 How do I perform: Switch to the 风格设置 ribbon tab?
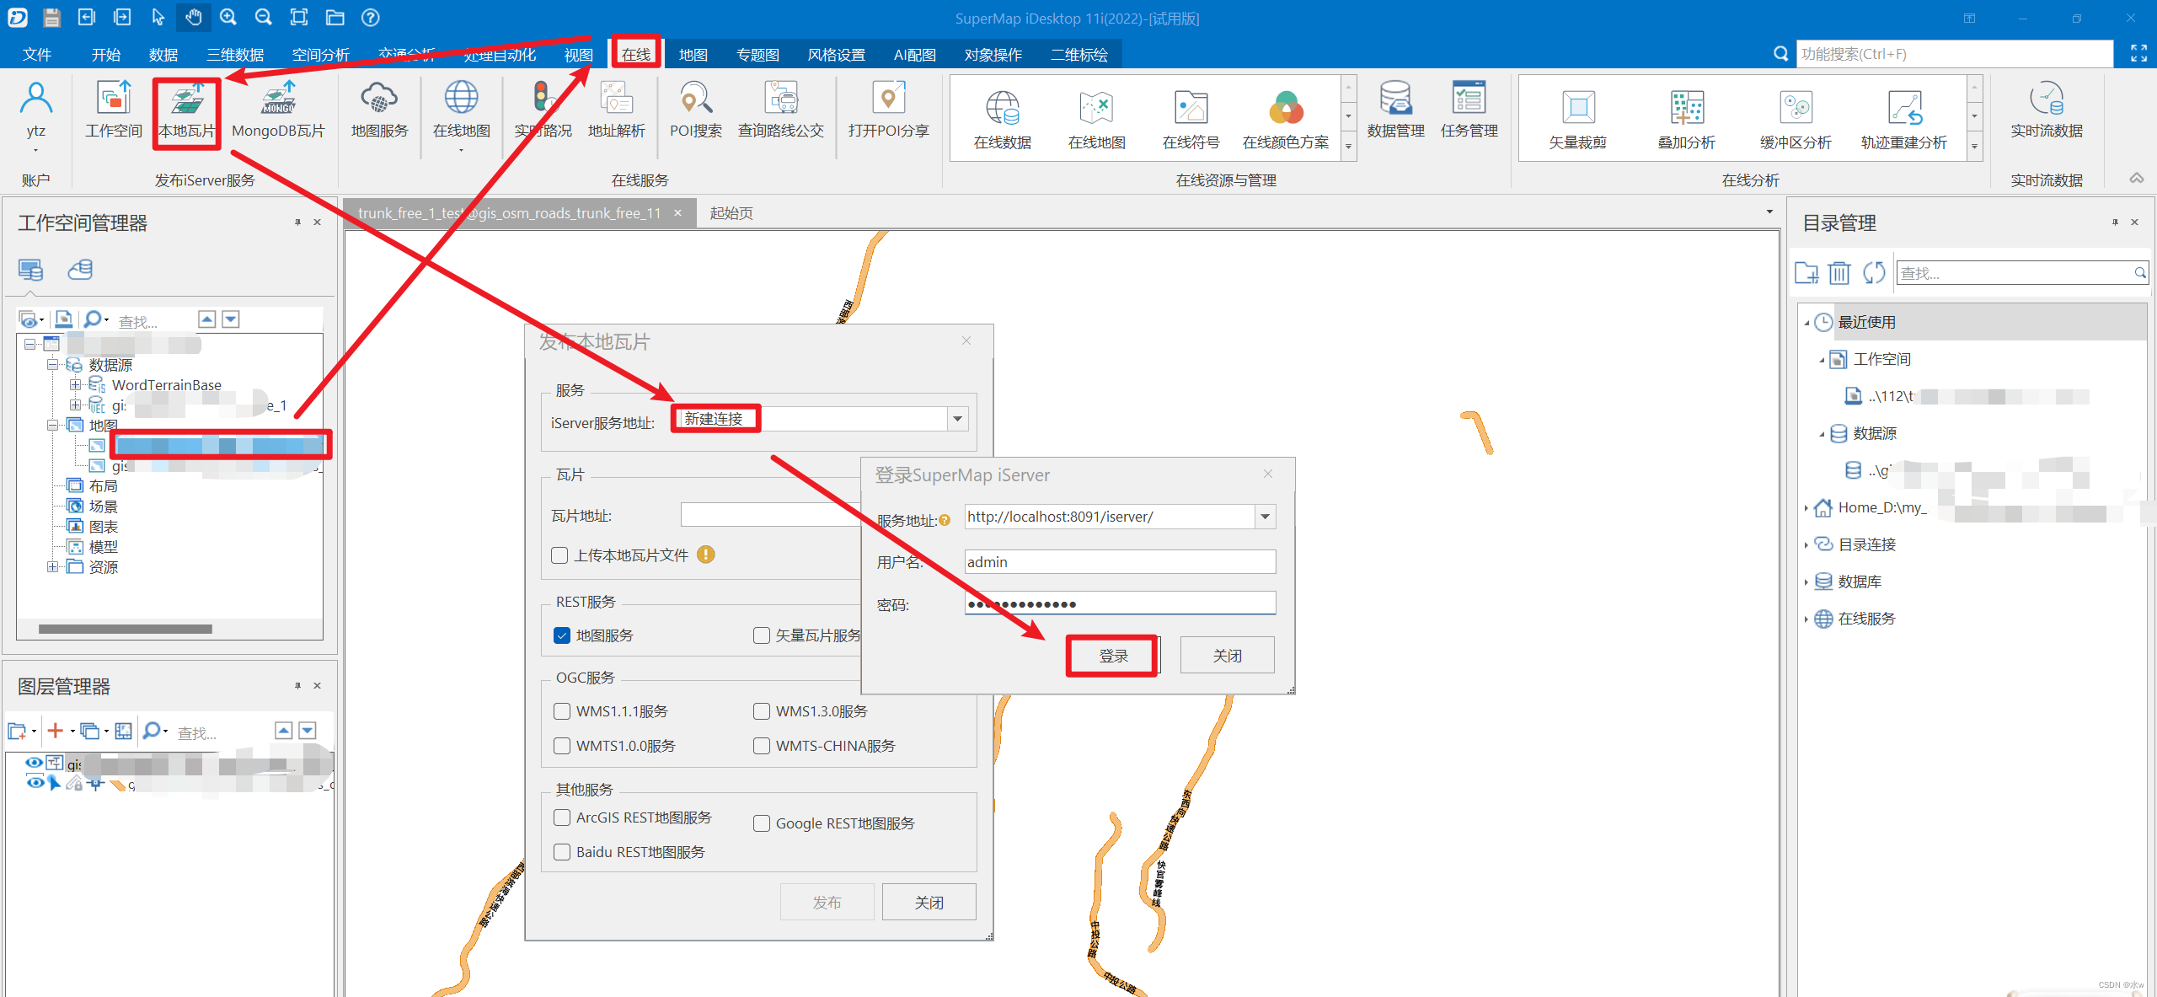click(x=836, y=55)
